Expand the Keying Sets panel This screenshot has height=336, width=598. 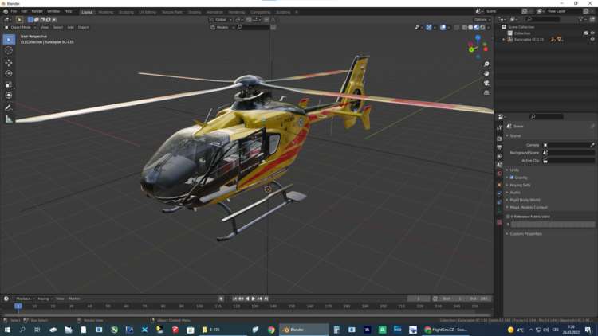520,186
